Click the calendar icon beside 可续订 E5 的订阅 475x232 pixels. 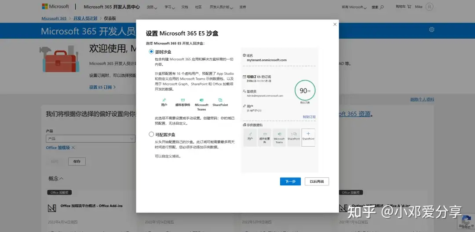(244, 77)
